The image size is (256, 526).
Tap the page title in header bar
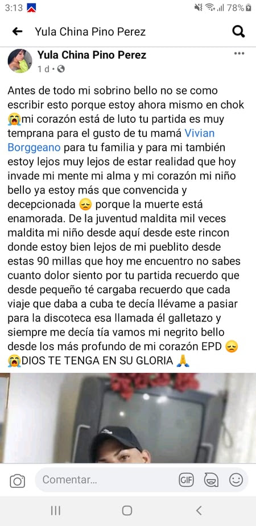pyautogui.click(x=90, y=32)
